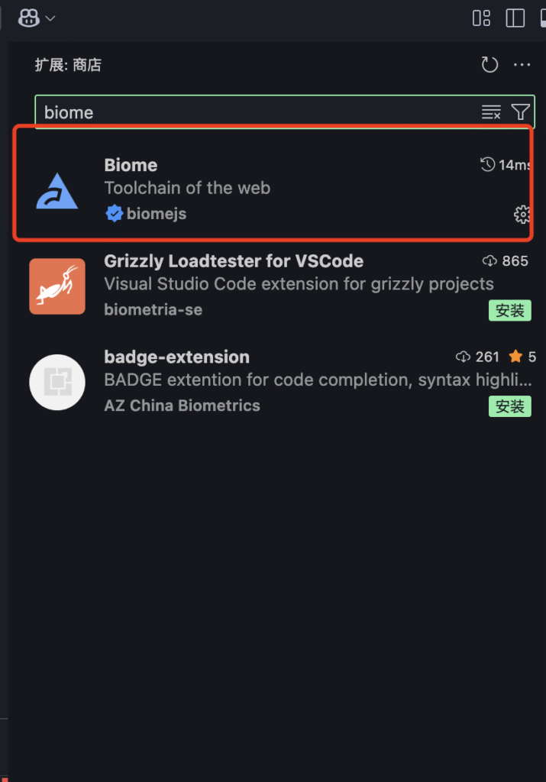This screenshot has height=782, width=546.
Task: Toggle the primary sidebar layout icon
Action: pos(515,18)
